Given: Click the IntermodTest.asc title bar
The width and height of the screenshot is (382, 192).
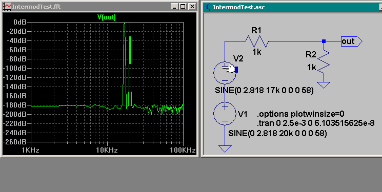Looking at the screenshot, I should pyautogui.click(x=292, y=7).
